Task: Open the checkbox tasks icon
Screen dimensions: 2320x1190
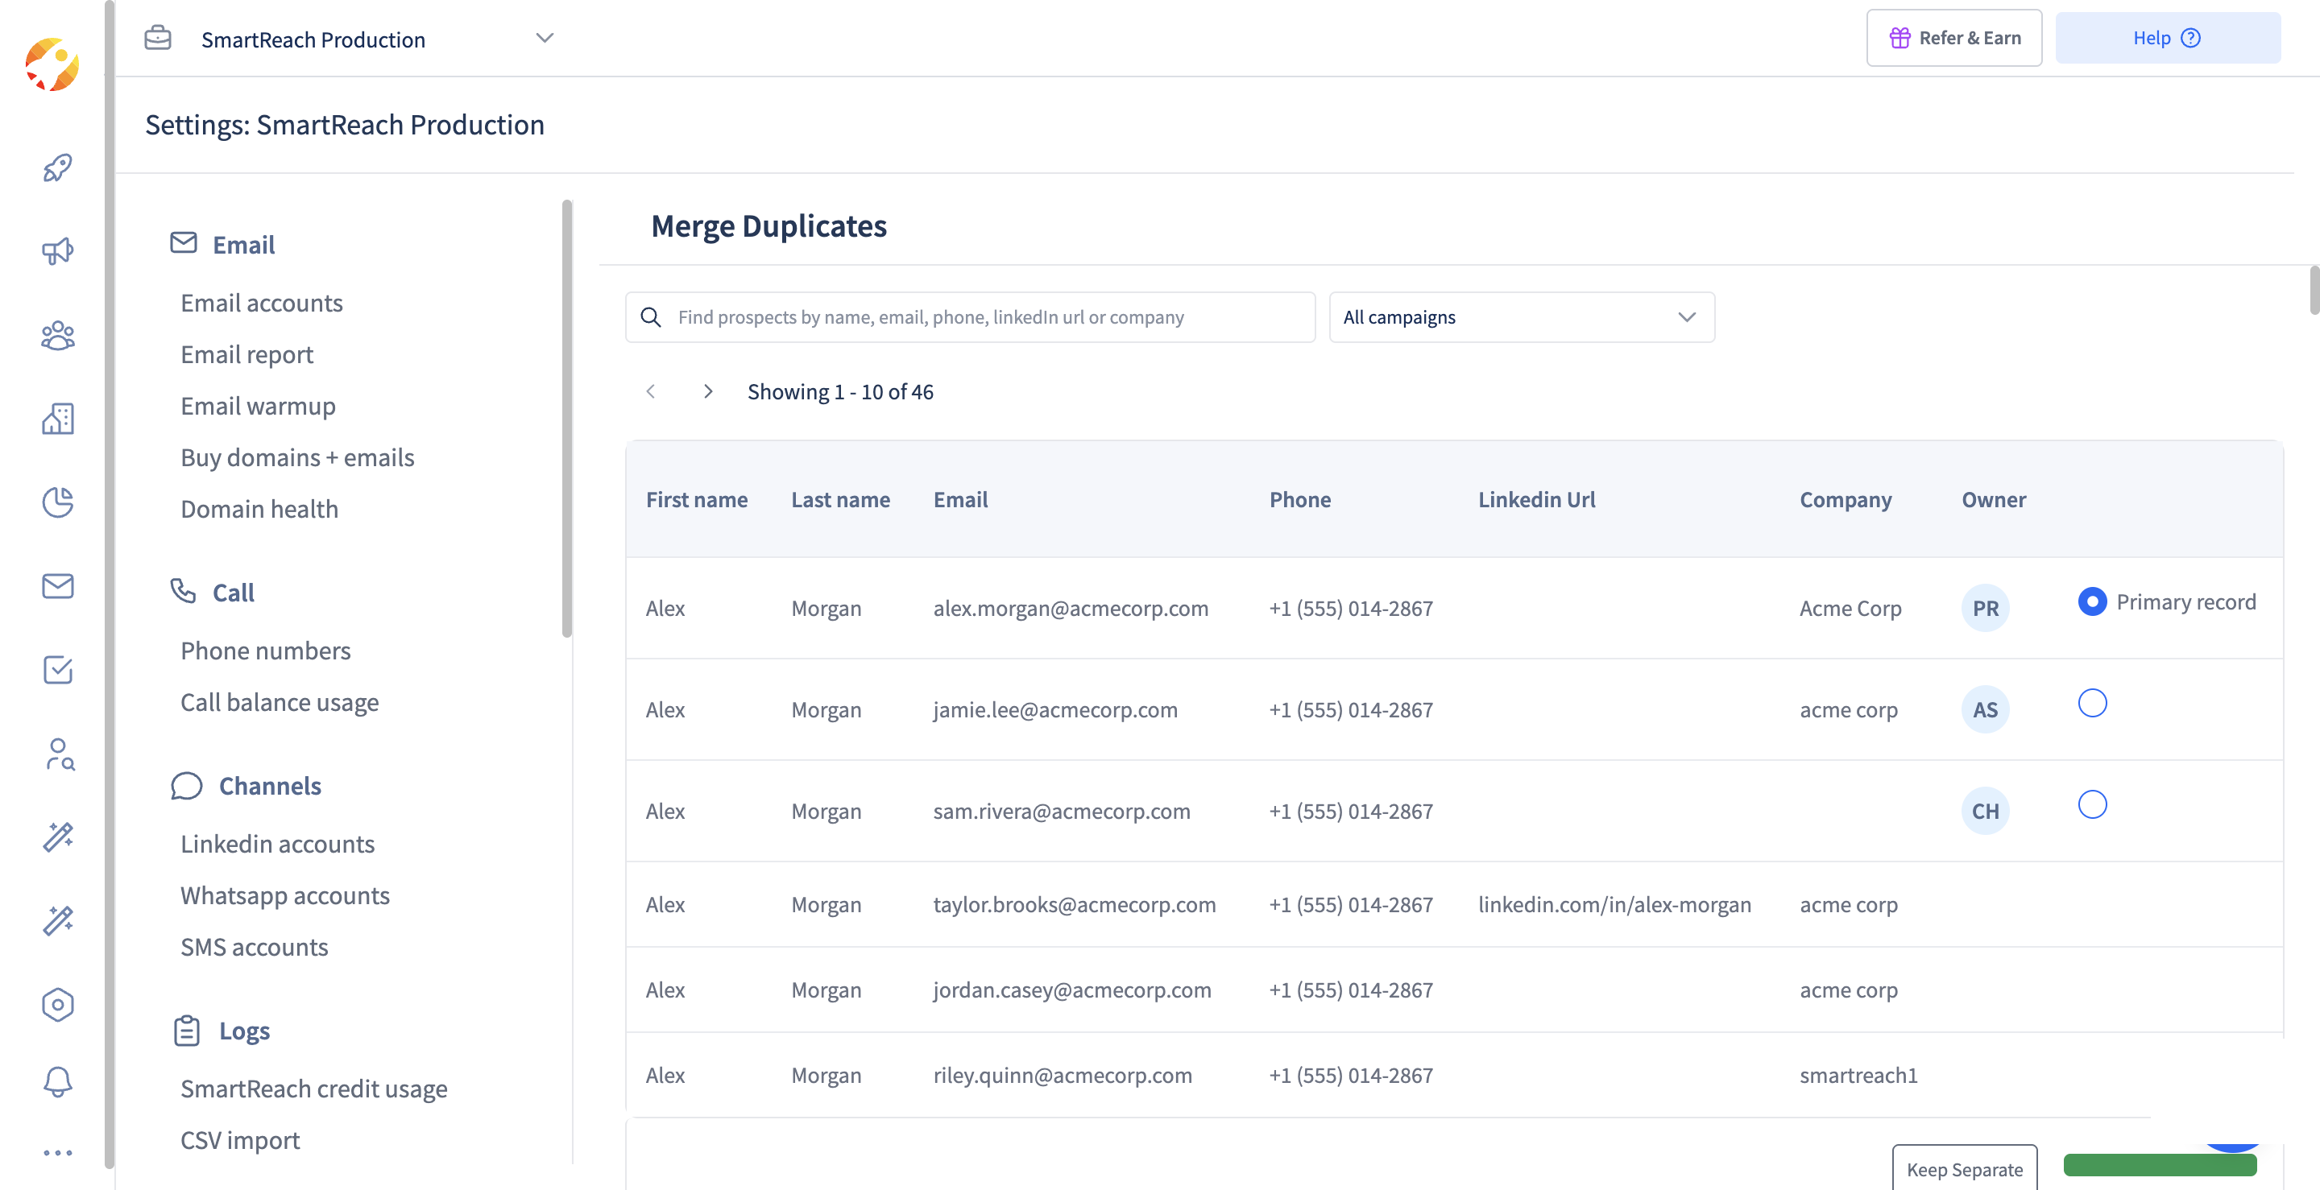Action: (x=58, y=670)
